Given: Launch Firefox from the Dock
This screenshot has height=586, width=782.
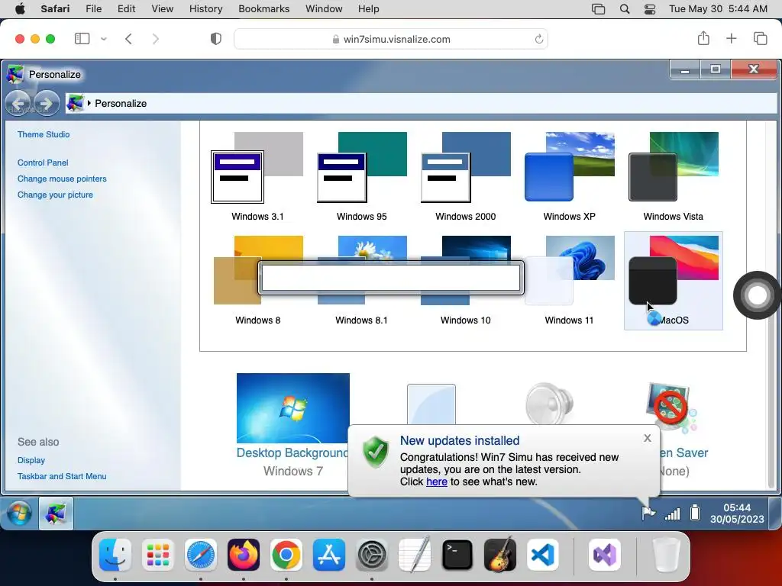Looking at the screenshot, I should click(244, 555).
